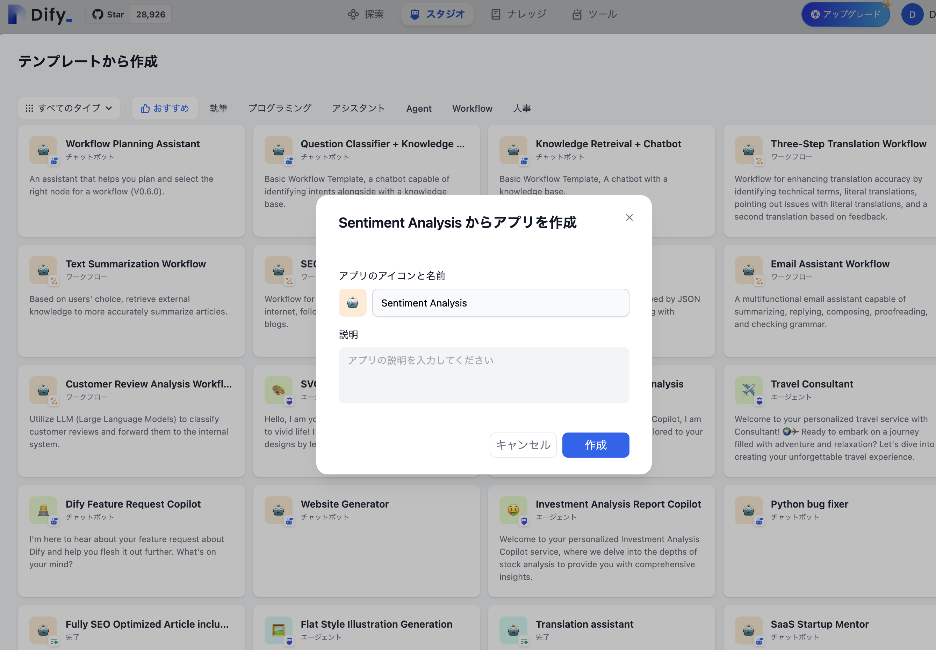Select the おすすめ category
The image size is (936, 650).
coord(165,108)
